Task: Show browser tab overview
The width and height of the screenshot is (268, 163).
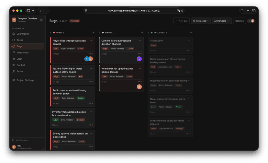Action: point(254,11)
